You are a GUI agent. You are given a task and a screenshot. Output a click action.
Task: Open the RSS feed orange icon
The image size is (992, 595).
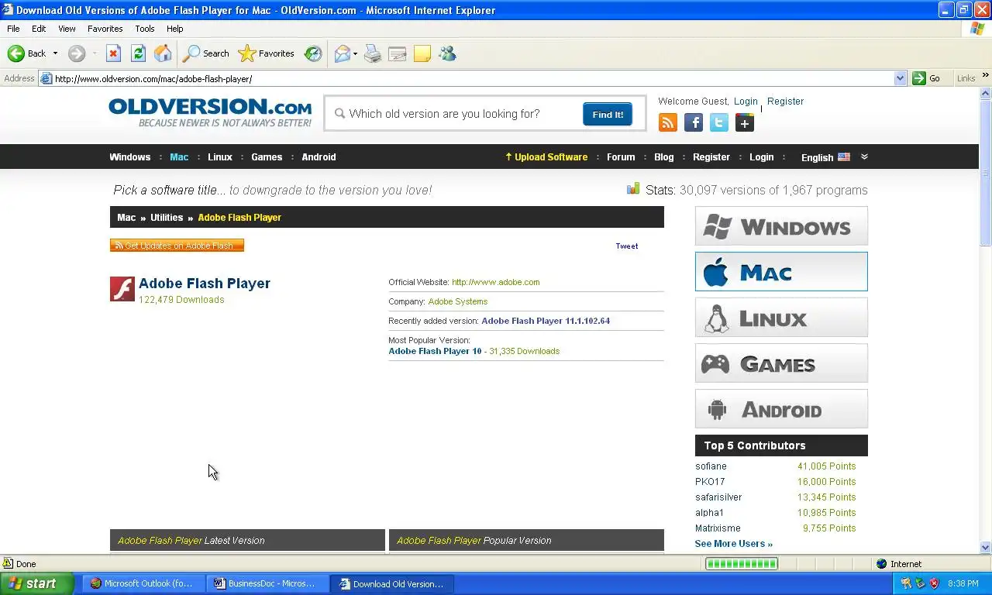tap(668, 122)
